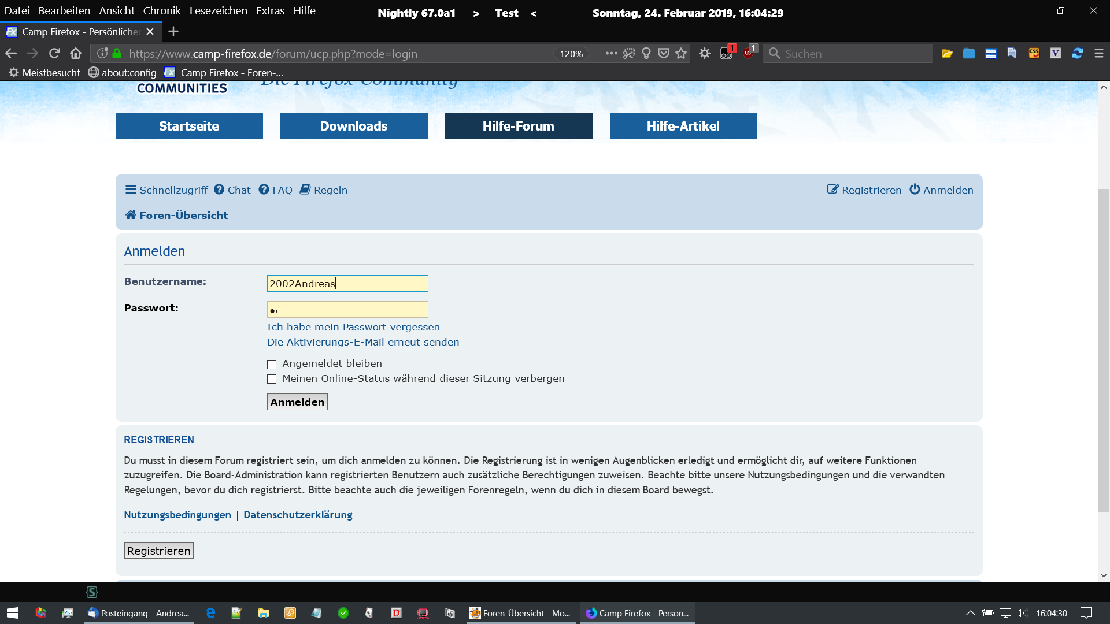Go to the browser home page
1110x624 pixels.
tap(76, 53)
